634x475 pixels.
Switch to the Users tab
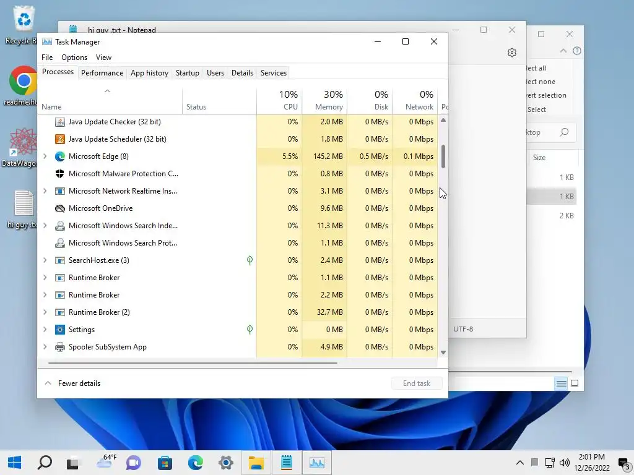tap(215, 73)
